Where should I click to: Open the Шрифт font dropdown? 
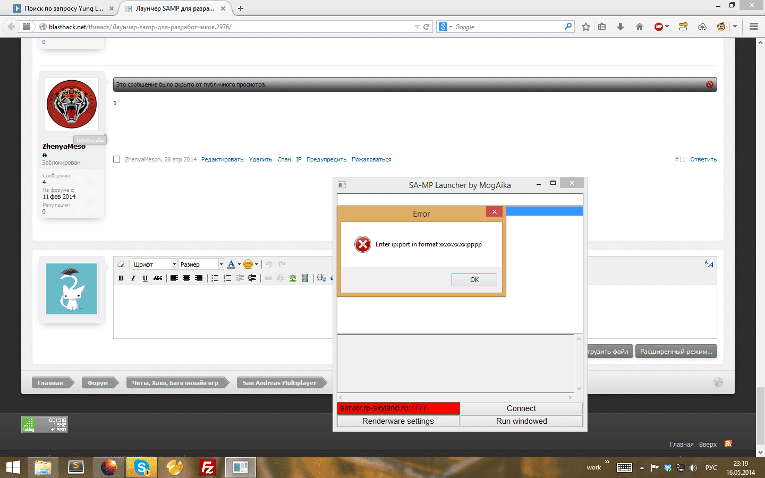pyautogui.click(x=154, y=264)
